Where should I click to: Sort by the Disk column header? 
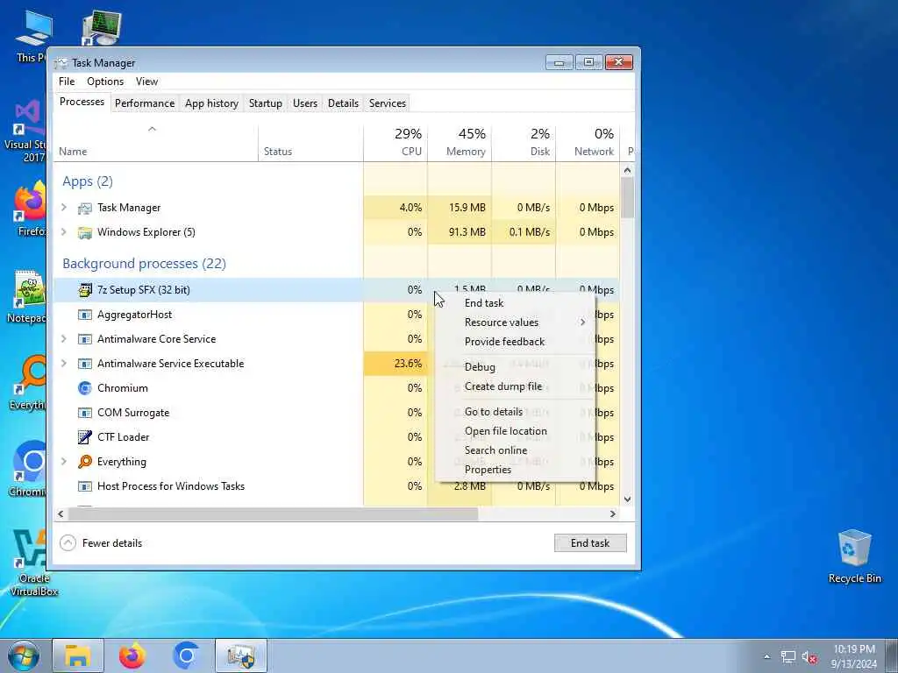click(524, 142)
